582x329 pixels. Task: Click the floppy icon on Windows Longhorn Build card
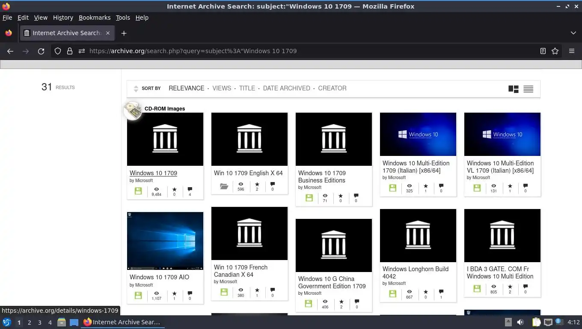[x=392, y=293]
